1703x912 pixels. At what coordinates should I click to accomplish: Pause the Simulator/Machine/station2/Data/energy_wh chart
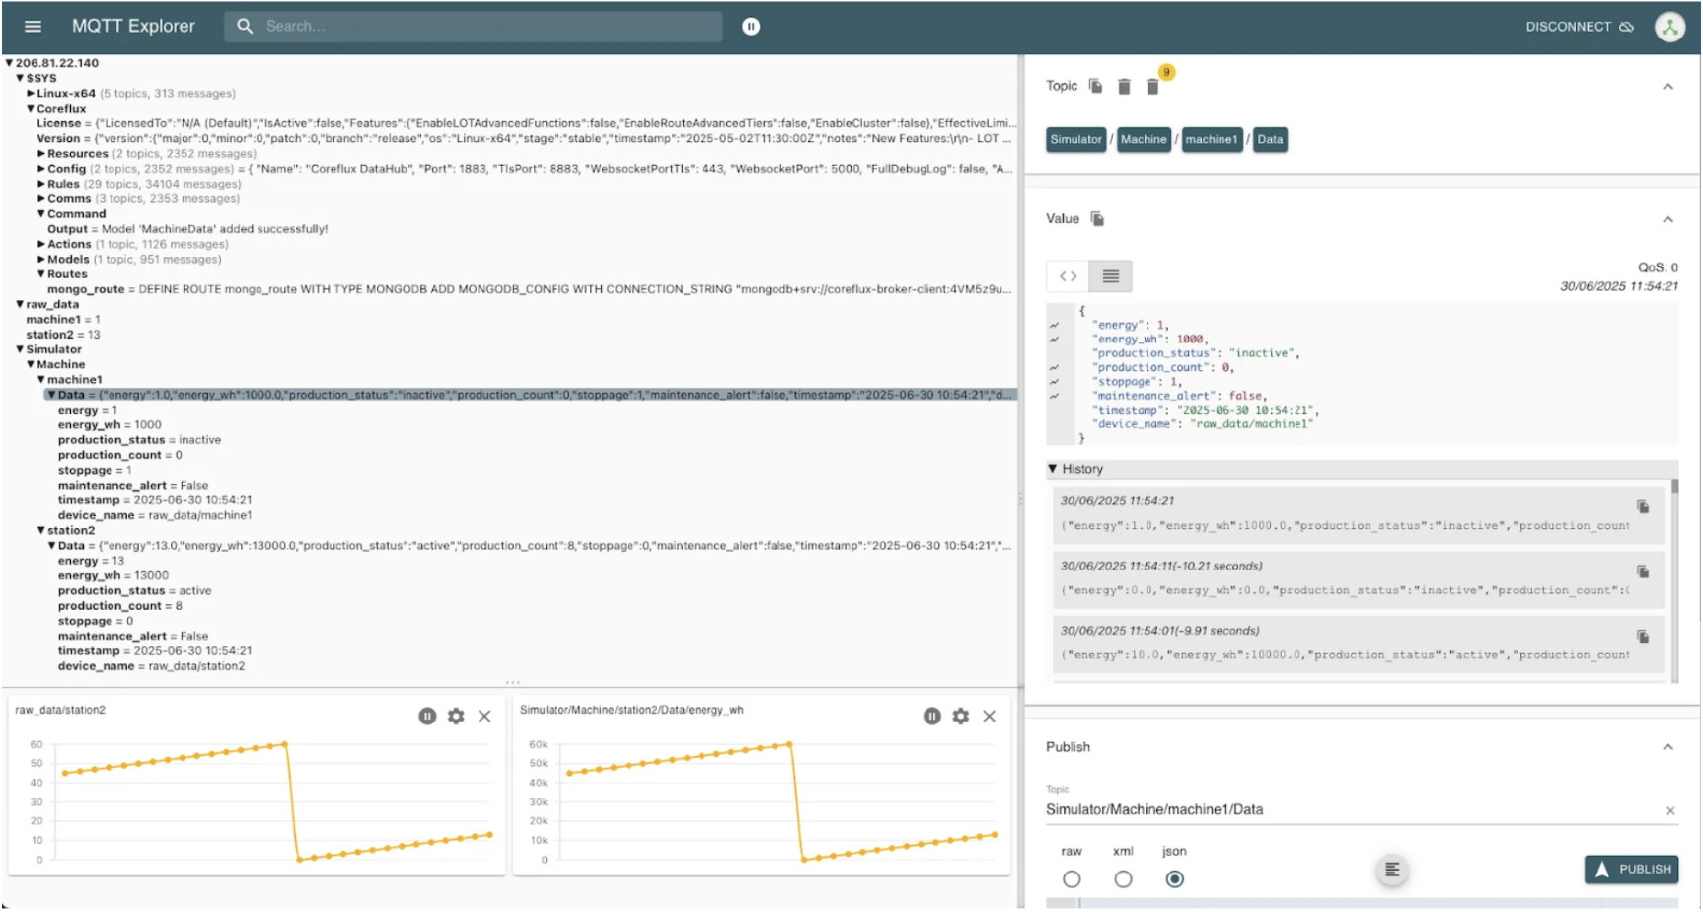coord(931,716)
